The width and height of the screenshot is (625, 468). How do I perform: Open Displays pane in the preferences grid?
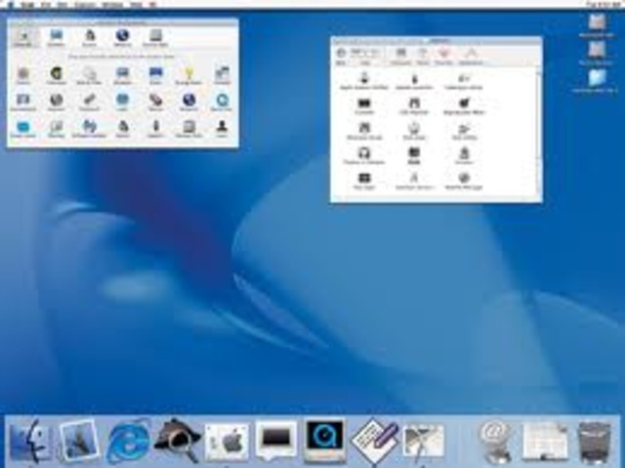pyautogui.click(x=122, y=75)
